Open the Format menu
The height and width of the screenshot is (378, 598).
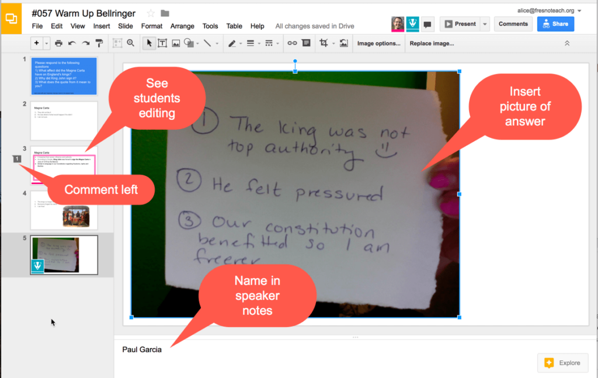point(152,26)
